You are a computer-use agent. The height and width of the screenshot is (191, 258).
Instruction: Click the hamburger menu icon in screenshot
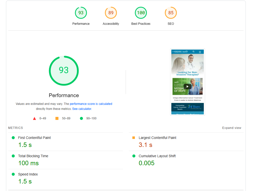200,52
